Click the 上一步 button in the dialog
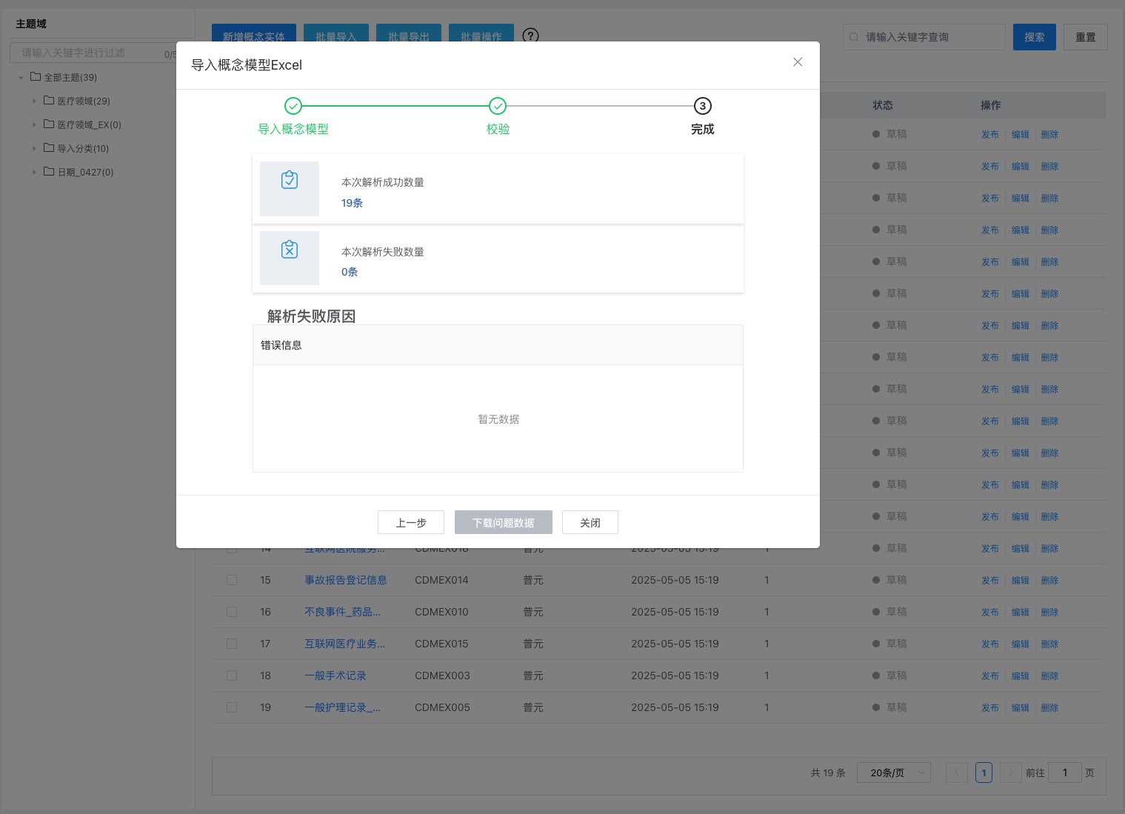Viewport: 1125px width, 814px height. [411, 522]
